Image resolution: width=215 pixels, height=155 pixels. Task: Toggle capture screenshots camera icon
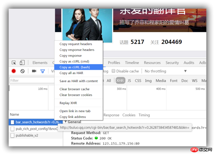point(34,71)
